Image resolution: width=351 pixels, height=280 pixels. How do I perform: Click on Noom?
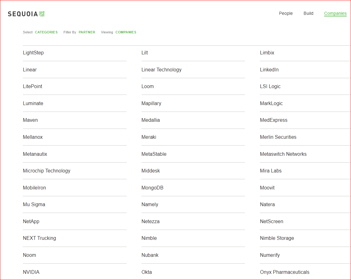[x=30, y=255]
